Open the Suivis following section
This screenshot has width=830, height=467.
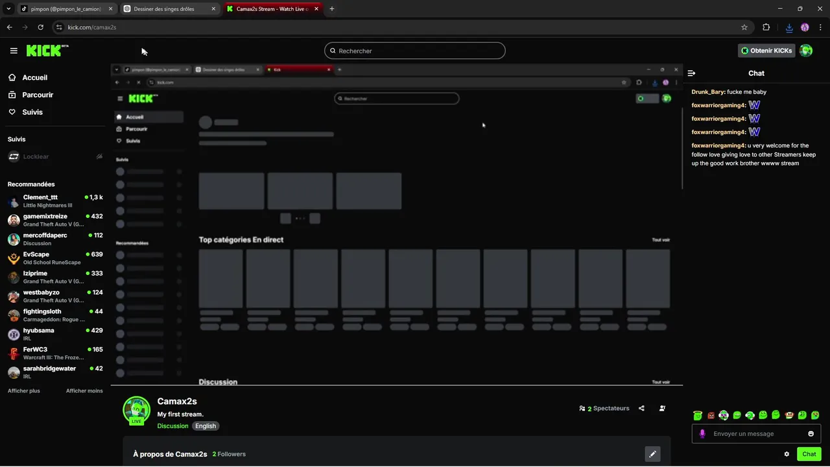25,112
